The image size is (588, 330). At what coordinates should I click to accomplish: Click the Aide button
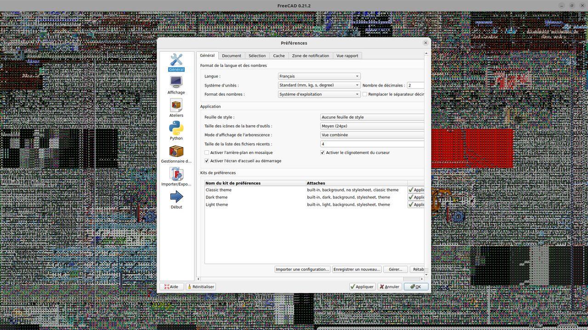tap(172, 287)
